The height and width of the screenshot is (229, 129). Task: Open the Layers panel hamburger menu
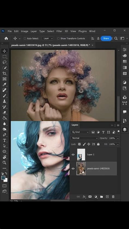[x=118, y=125]
